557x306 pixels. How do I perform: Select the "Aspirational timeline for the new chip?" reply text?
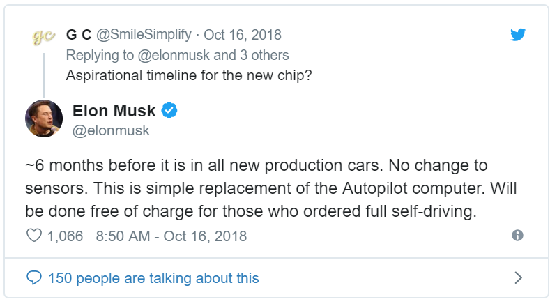(x=189, y=76)
